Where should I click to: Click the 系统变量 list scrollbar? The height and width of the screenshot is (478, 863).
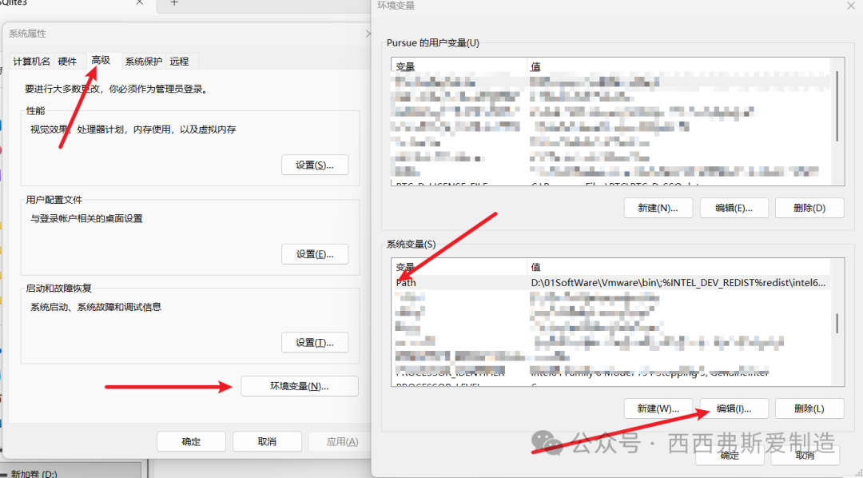tap(837, 323)
